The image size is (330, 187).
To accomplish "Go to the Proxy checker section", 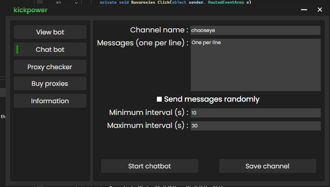I will point(50,67).
